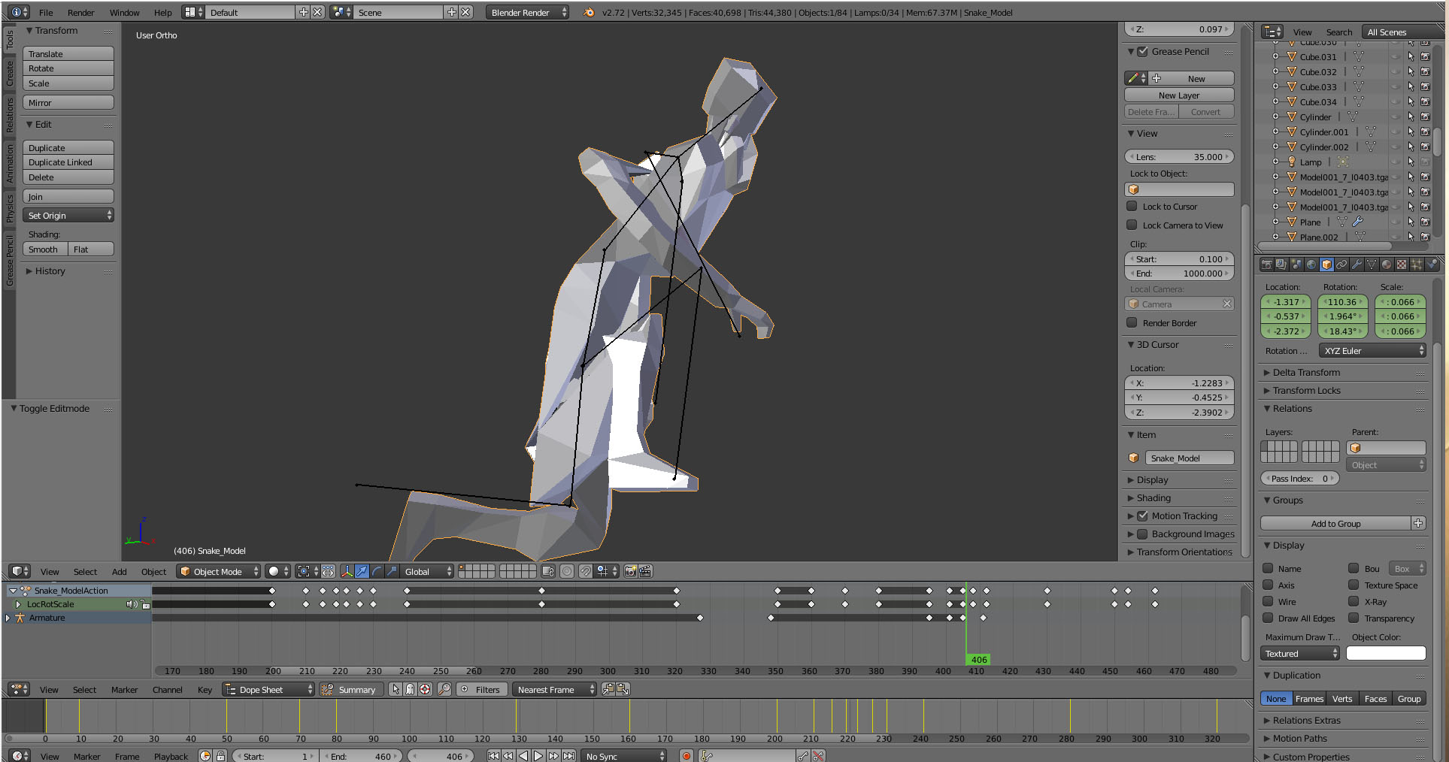
Task: Open the Nearest Frame snapping dropdown
Action: click(x=554, y=689)
